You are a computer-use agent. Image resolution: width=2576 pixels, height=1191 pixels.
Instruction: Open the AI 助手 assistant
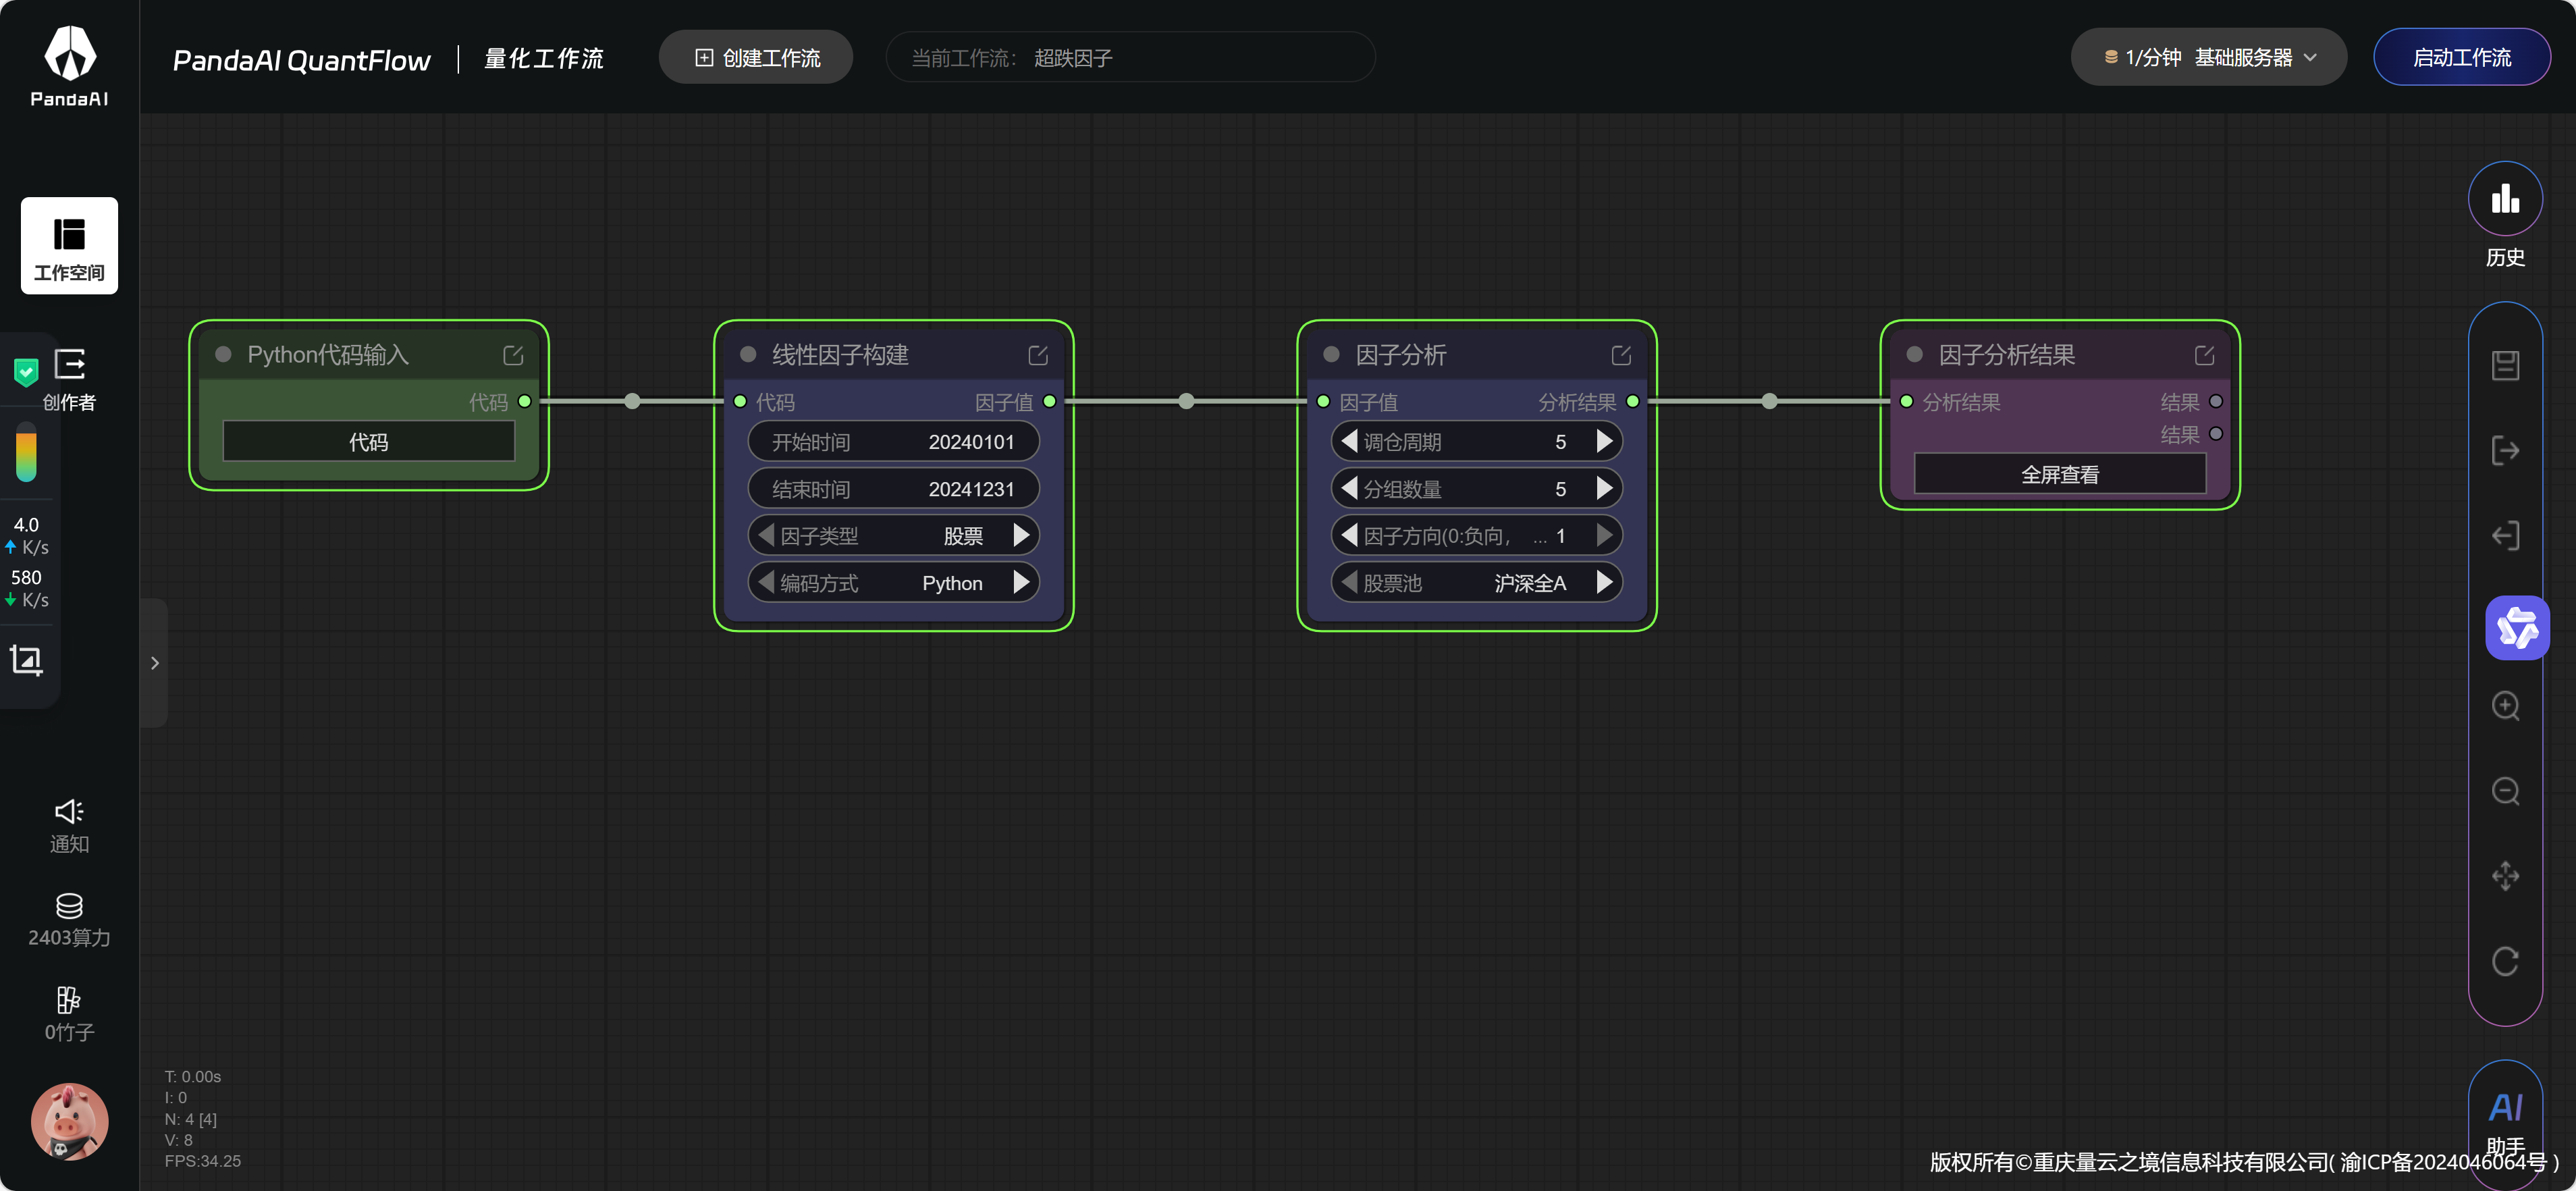[2505, 1123]
